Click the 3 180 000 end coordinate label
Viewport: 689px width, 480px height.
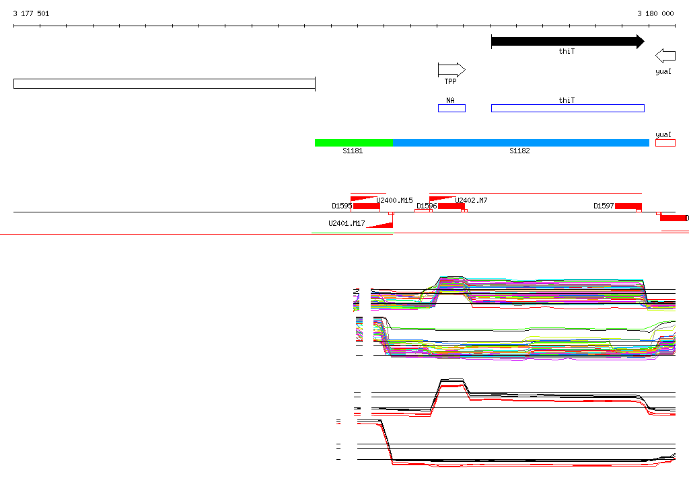click(x=655, y=13)
